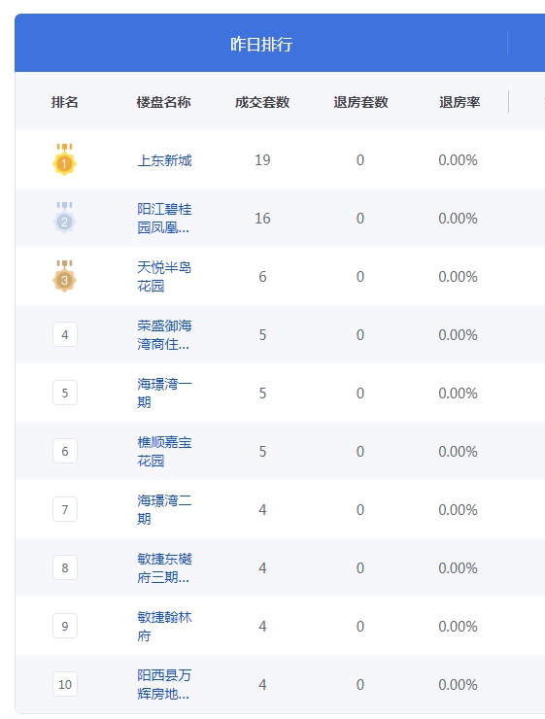Image resolution: width=545 pixels, height=719 pixels.
Task: Open the 樵顺嘉宝花园 property link
Action: coord(164,451)
